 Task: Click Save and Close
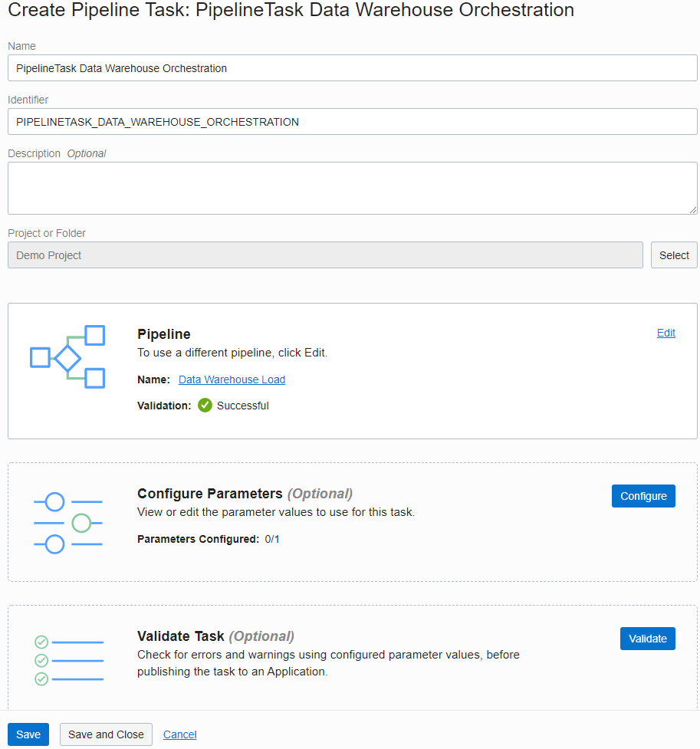(x=105, y=734)
